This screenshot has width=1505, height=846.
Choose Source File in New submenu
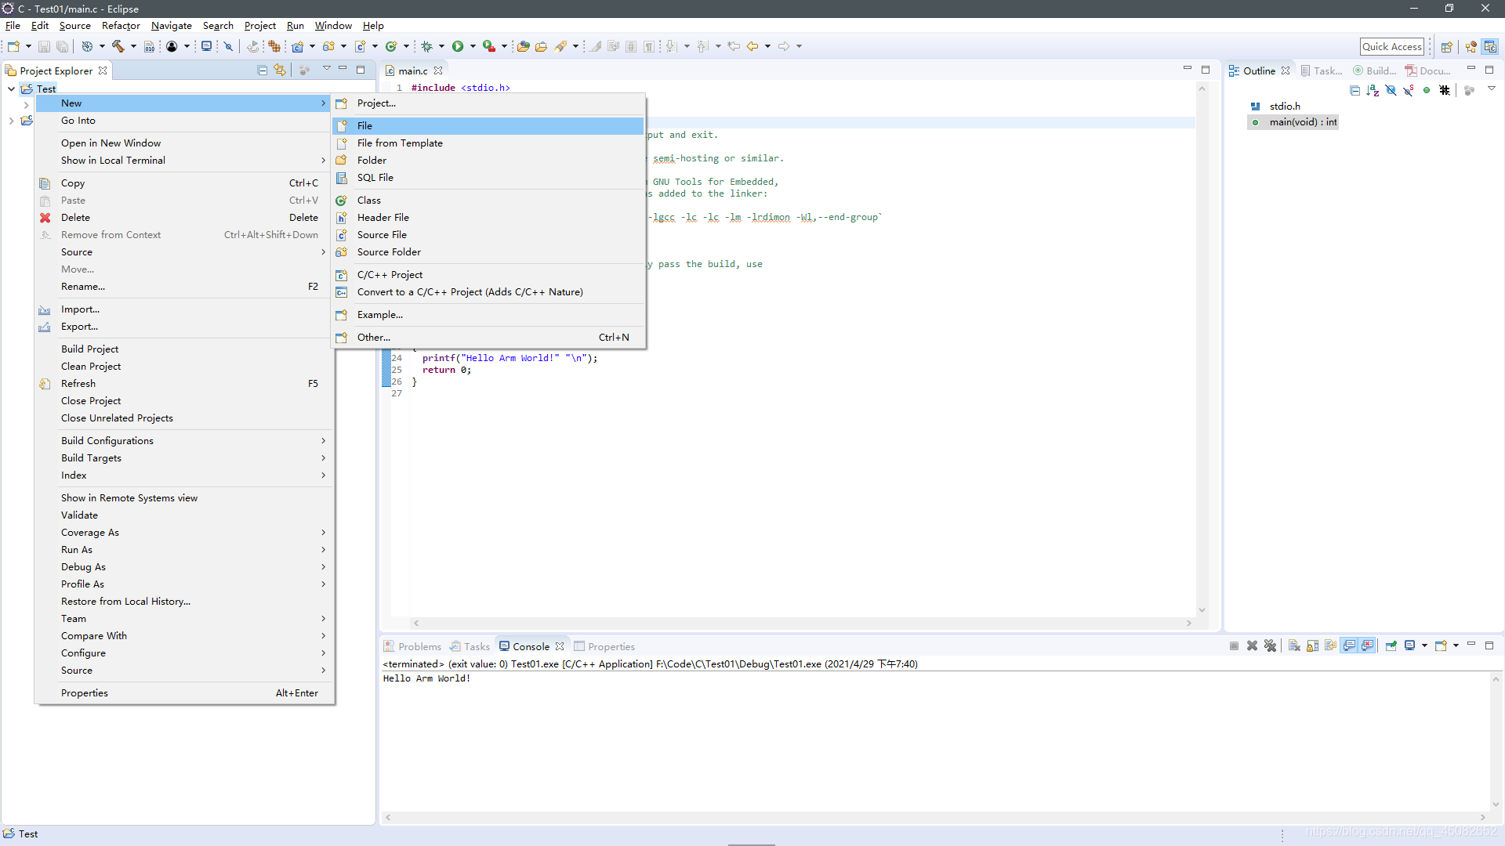click(x=488, y=234)
